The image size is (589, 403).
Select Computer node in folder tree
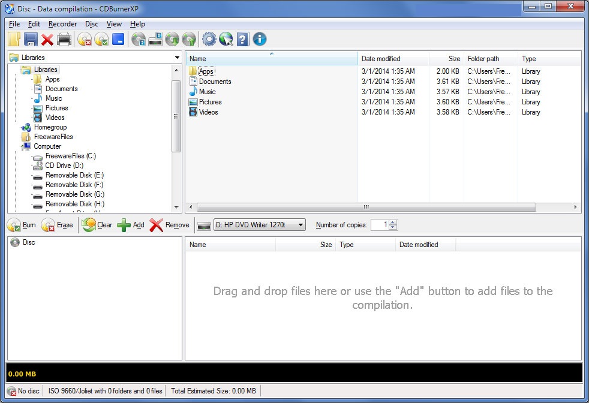click(47, 146)
